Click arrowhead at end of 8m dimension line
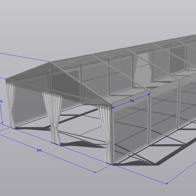 [x=95, y=172]
